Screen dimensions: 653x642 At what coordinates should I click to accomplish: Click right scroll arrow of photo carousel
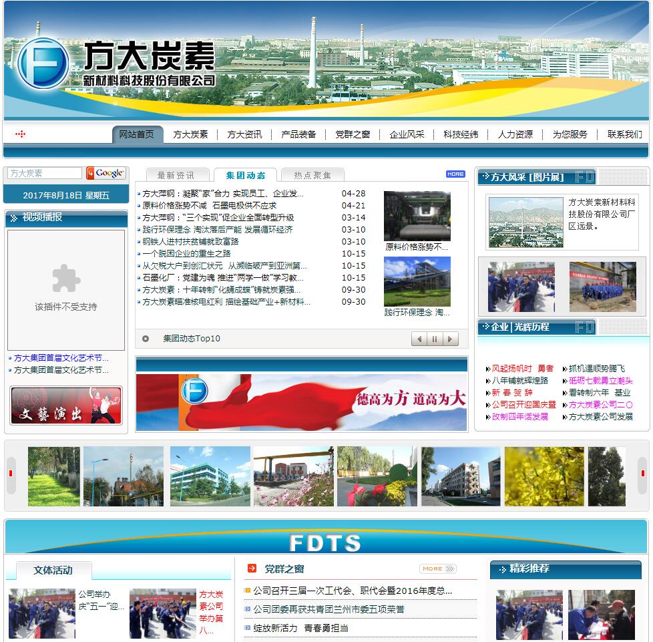[643, 474]
